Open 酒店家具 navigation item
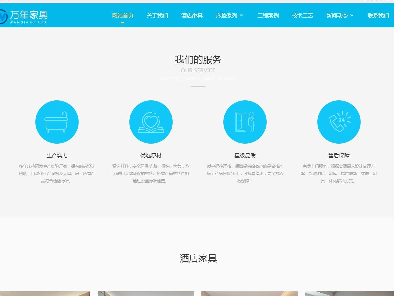This screenshot has height=296, width=394. 192,15
